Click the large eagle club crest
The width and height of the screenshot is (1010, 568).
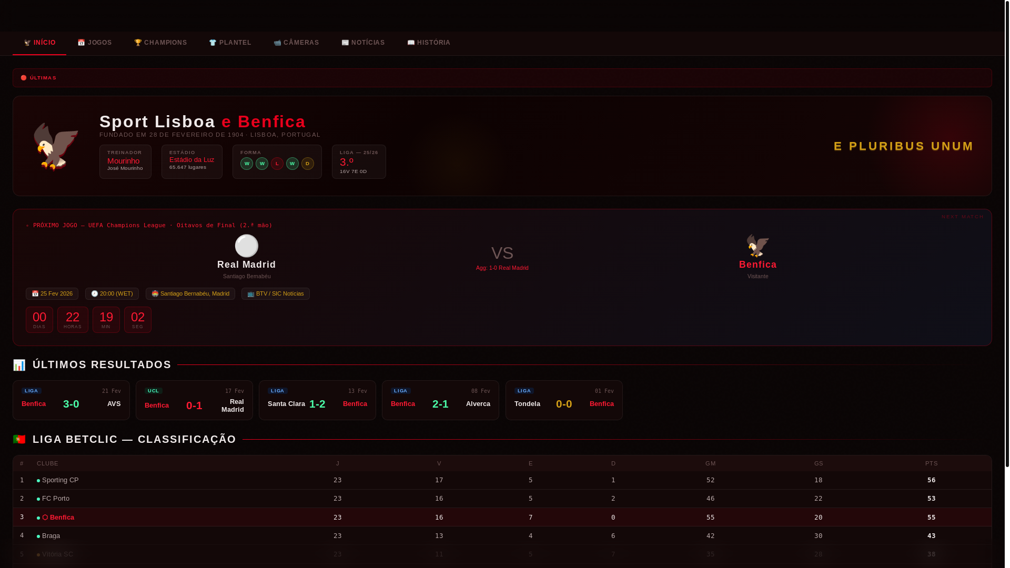pyautogui.click(x=56, y=146)
